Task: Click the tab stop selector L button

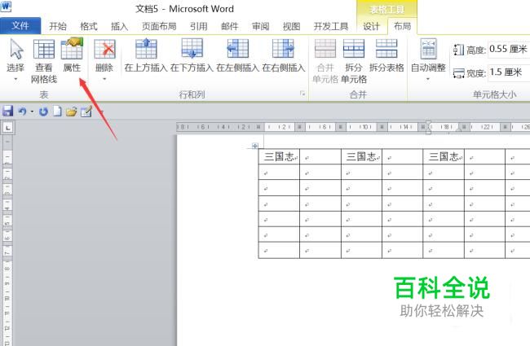Action: (8, 127)
